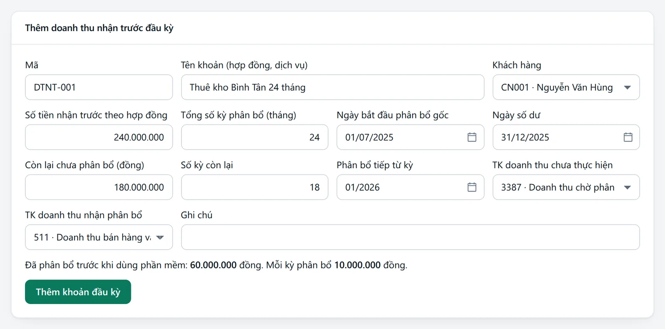
Task: Click the date 01/07/2025
Action: coord(369,137)
